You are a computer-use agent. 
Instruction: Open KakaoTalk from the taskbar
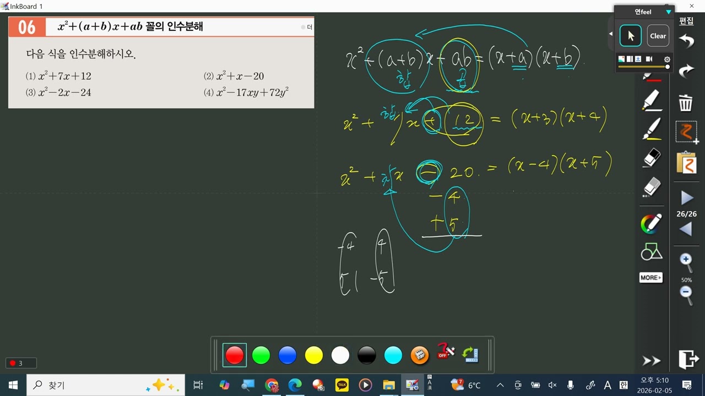point(342,385)
